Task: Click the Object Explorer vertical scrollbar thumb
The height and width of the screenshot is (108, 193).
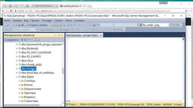Action: coord(63,71)
